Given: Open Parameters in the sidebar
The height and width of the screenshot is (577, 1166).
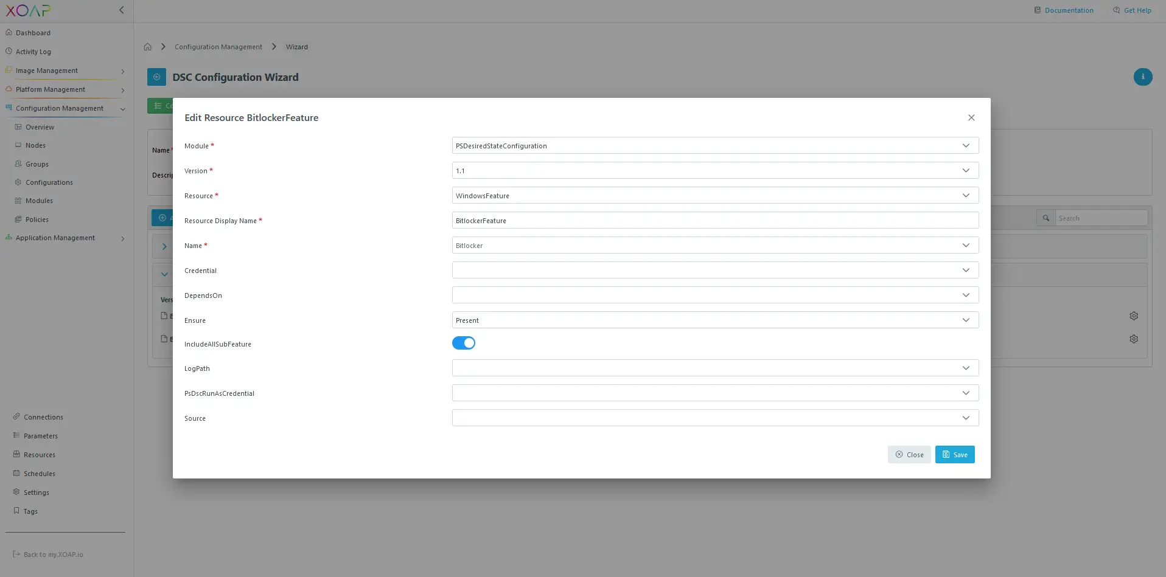Looking at the screenshot, I should tap(41, 436).
